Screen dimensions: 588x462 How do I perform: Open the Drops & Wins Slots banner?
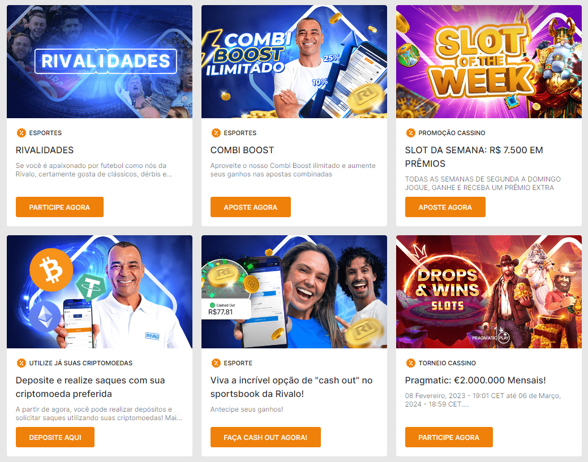pyautogui.click(x=488, y=292)
